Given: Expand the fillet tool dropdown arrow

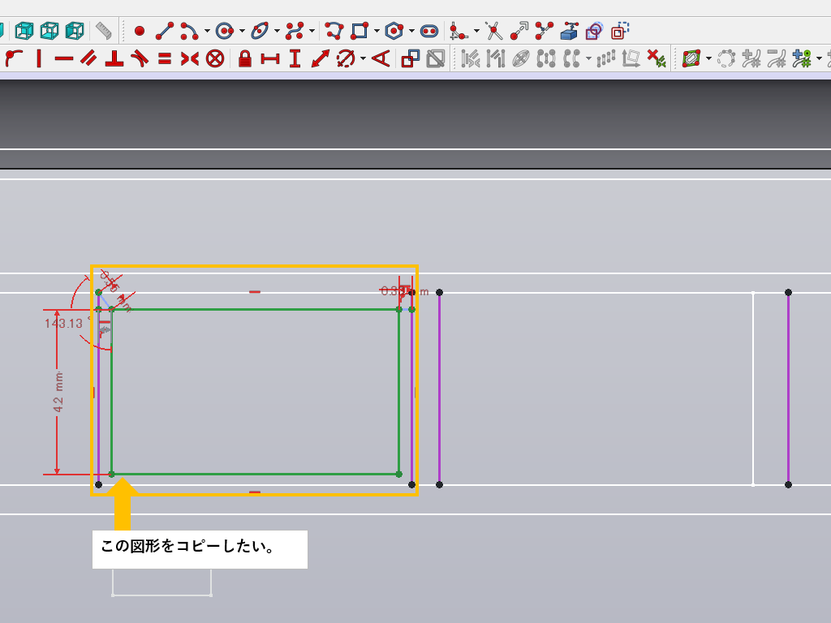Looking at the screenshot, I should coord(476,32).
